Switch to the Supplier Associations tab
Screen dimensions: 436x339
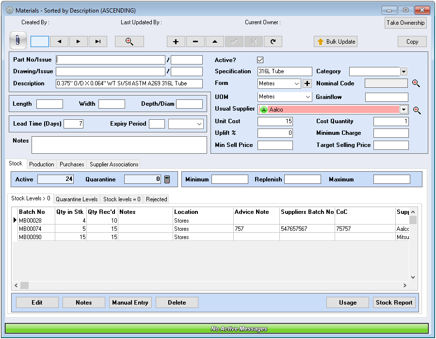[114, 164]
